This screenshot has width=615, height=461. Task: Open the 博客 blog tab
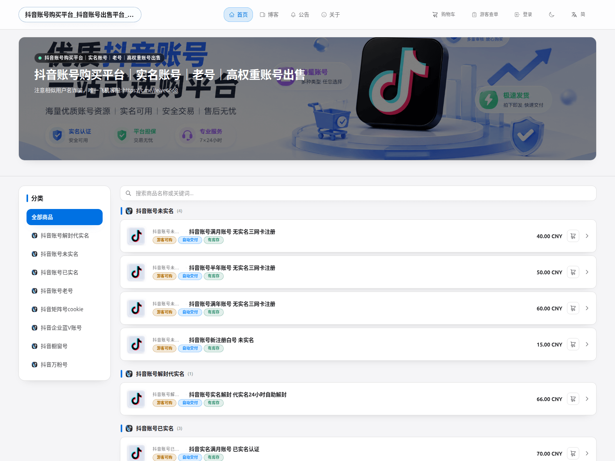(x=269, y=15)
